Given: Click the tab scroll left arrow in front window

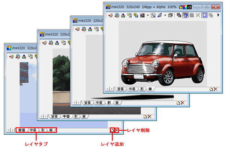Looking at the screenshot, I should point(107,89).
